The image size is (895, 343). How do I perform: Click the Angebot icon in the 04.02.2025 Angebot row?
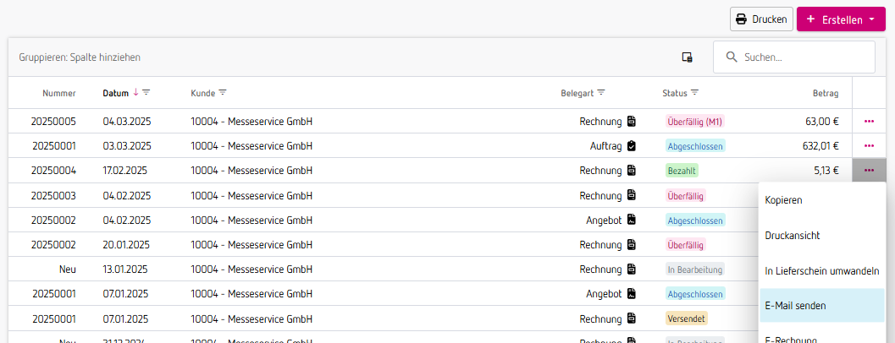point(632,220)
